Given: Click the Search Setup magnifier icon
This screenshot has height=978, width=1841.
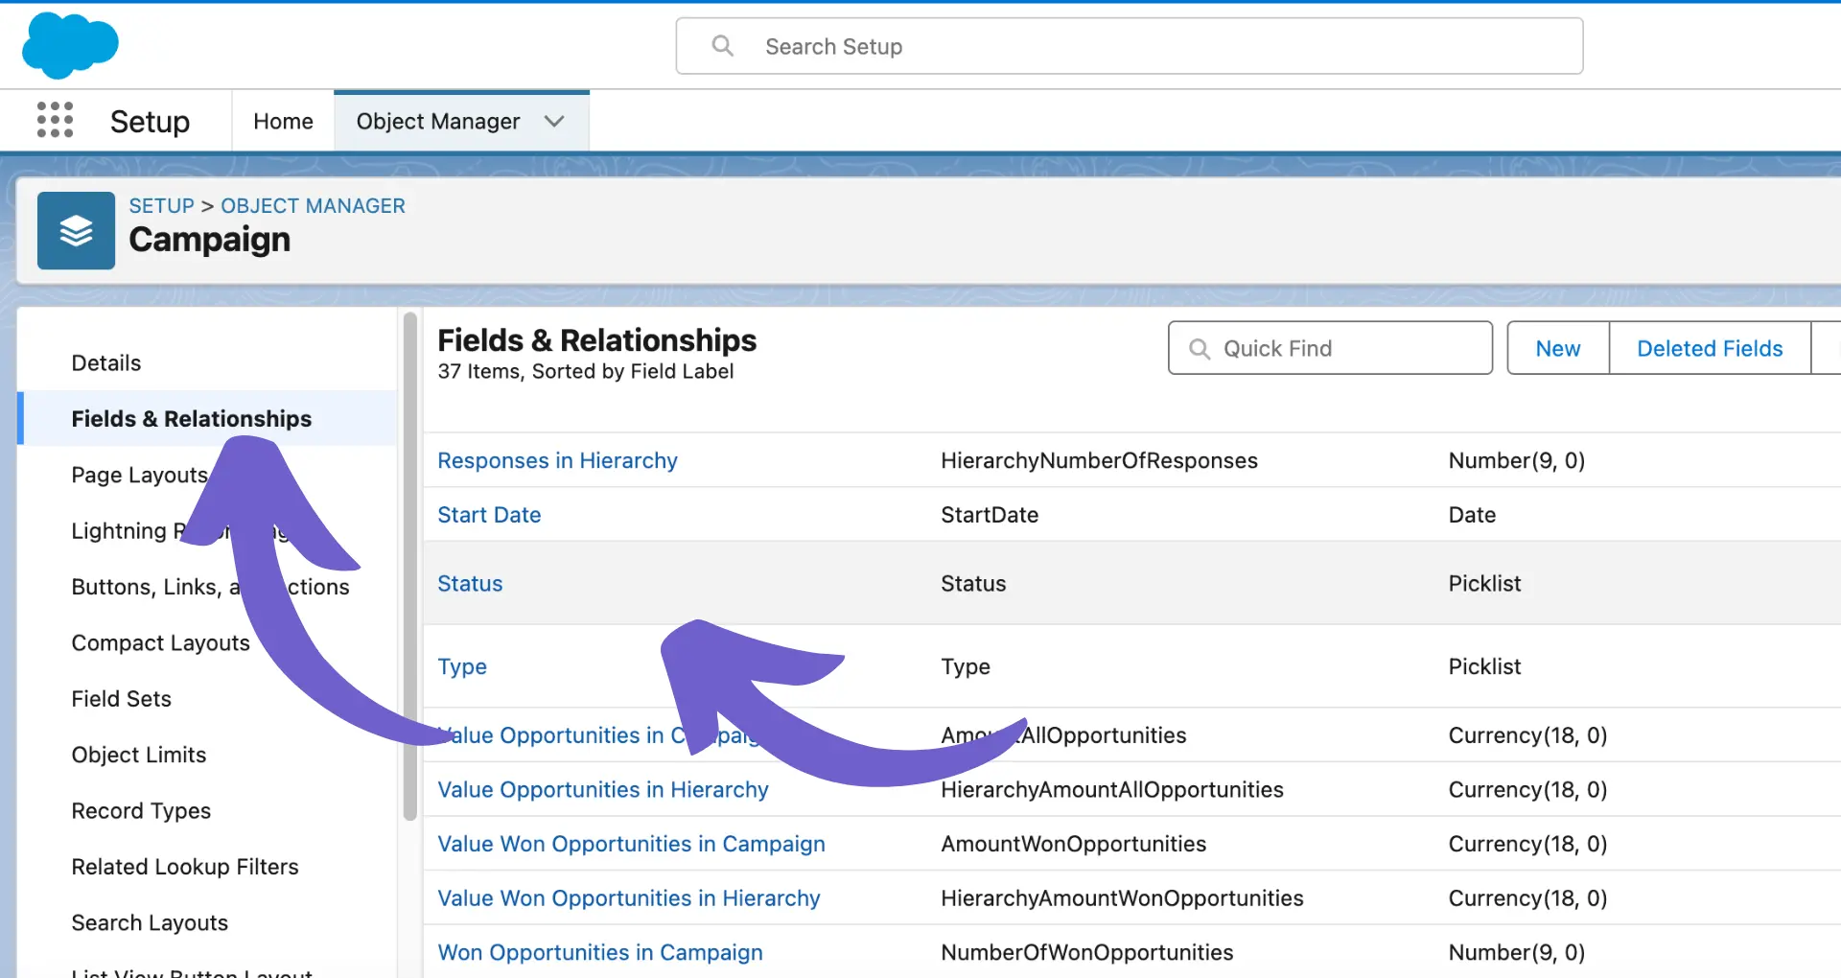Looking at the screenshot, I should click(723, 46).
